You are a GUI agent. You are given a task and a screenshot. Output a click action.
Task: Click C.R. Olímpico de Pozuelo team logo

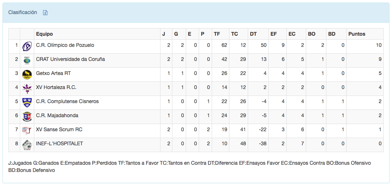(x=27, y=46)
